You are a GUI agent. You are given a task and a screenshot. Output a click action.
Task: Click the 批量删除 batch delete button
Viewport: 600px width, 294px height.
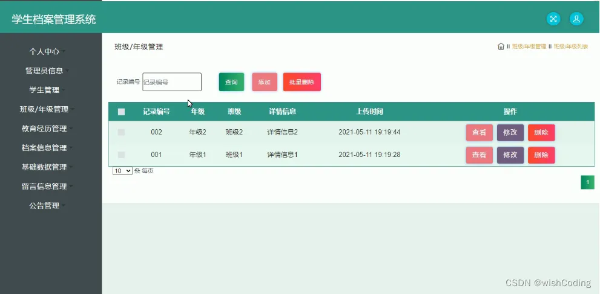click(x=302, y=82)
